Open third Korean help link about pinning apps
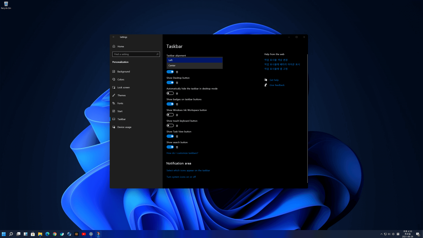Image resolution: width=423 pixels, height=238 pixels. click(x=276, y=69)
